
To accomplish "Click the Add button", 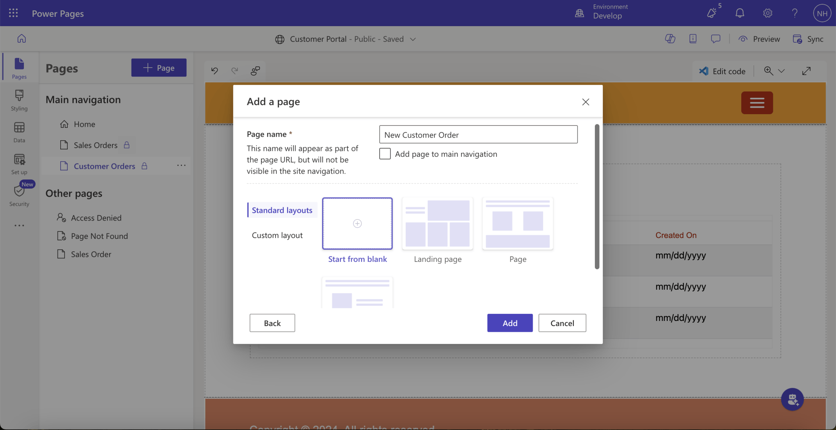I will coord(510,323).
